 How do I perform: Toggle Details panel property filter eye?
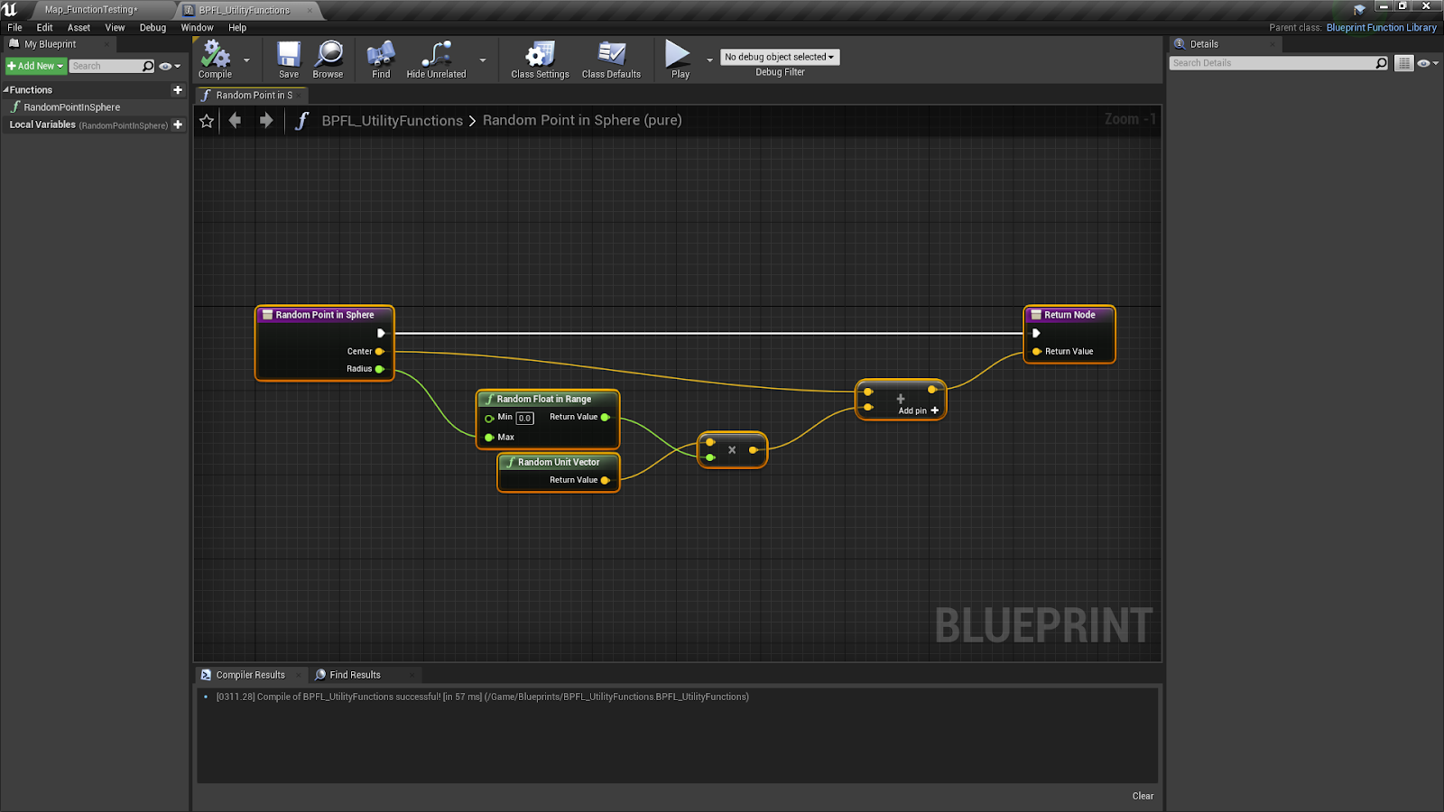pyautogui.click(x=1425, y=62)
